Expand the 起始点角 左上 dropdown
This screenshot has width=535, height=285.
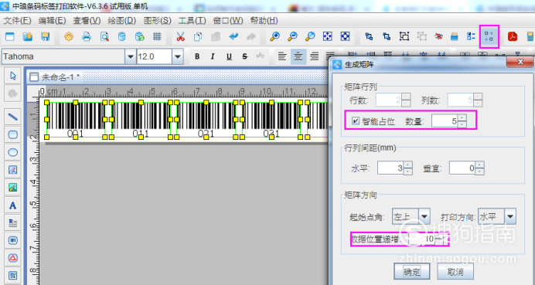click(x=424, y=216)
